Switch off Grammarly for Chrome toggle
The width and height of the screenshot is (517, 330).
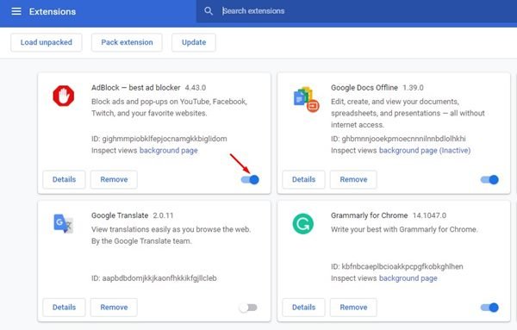click(x=489, y=308)
